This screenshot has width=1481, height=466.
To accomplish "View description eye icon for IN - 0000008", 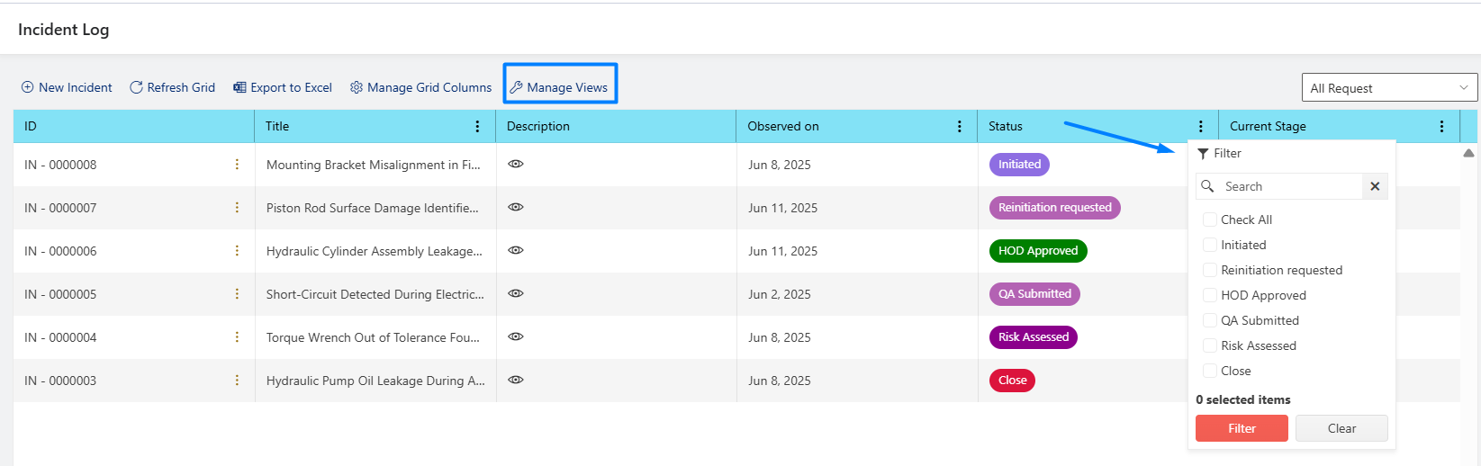I will coord(516,164).
